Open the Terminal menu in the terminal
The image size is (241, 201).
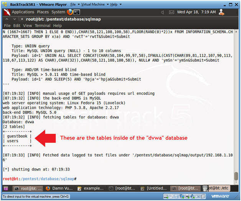tap(43, 26)
